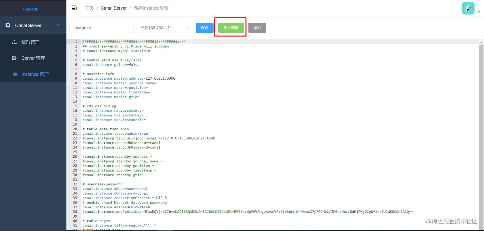
Task: Click line canal.instance.enableDruid=false
Action: click(116, 207)
